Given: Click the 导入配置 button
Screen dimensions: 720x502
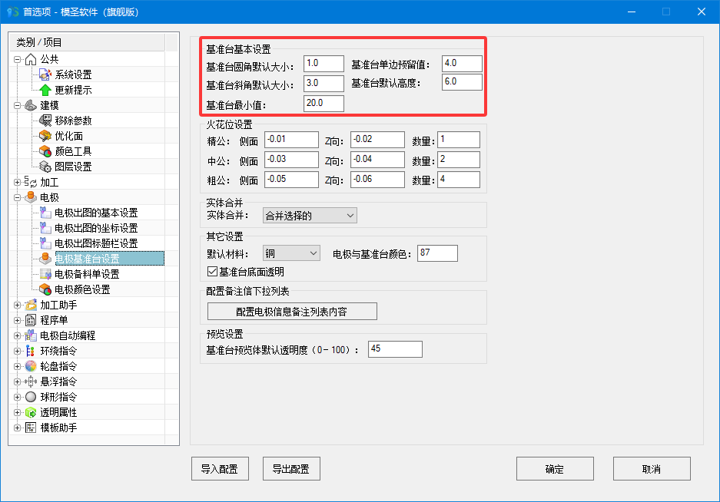Looking at the screenshot, I should (220, 468).
